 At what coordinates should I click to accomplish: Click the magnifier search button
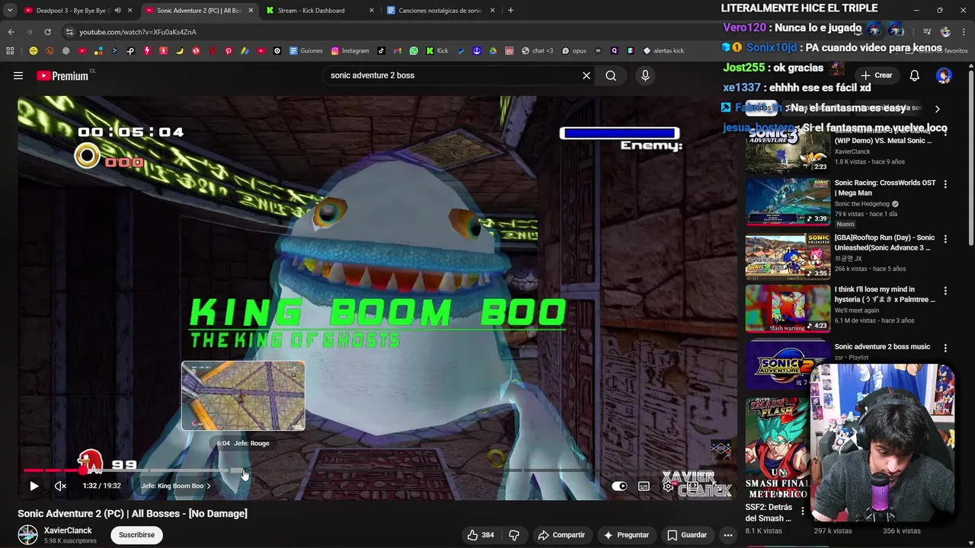(x=611, y=75)
